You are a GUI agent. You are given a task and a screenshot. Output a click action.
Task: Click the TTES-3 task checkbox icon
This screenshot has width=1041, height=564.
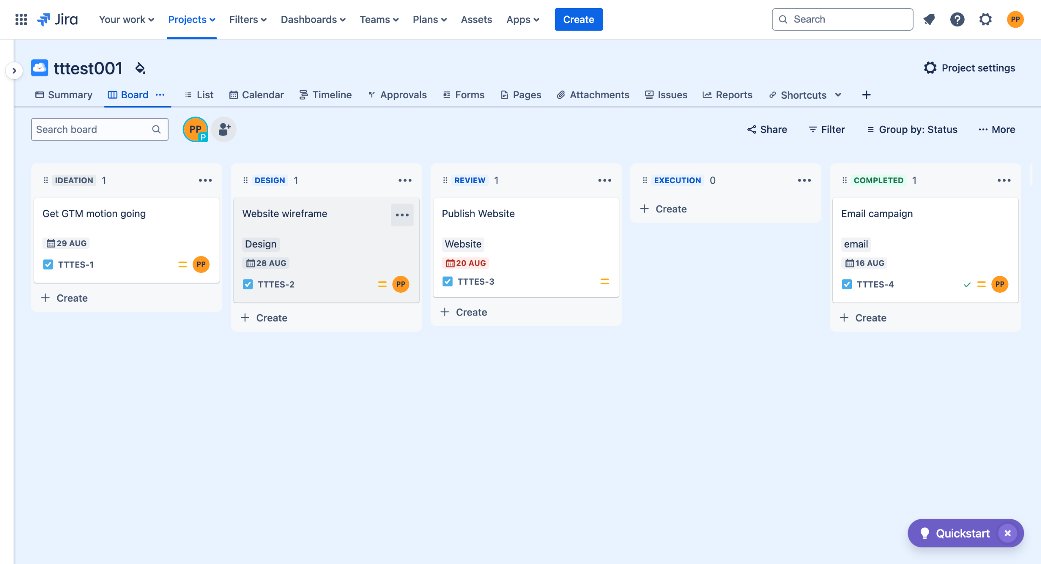(x=447, y=281)
